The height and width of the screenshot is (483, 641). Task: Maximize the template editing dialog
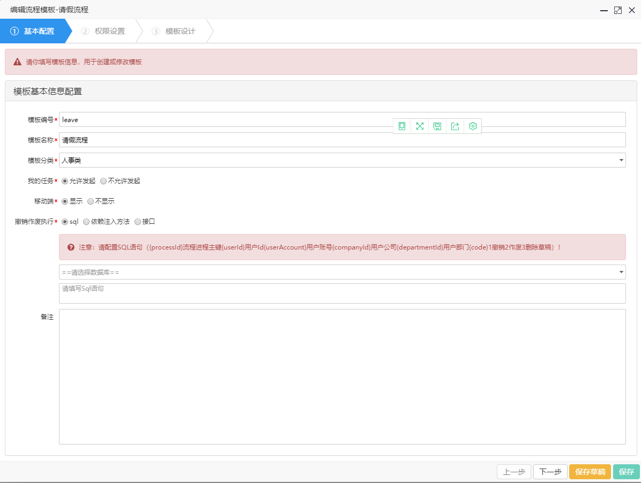(x=618, y=10)
